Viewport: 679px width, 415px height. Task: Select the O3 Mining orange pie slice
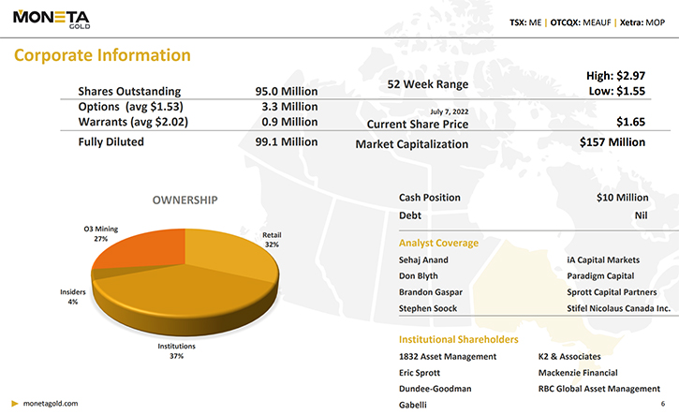click(x=145, y=247)
